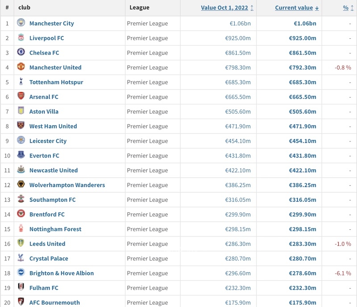Click the Arsenal FC crest icon
Image resolution: width=357 pixels, height=307 pixels.
21,96
